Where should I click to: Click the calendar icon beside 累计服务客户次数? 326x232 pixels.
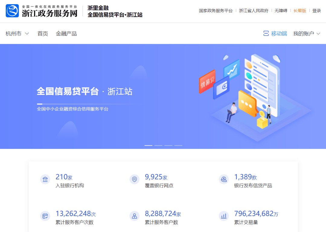click(45, 216)
